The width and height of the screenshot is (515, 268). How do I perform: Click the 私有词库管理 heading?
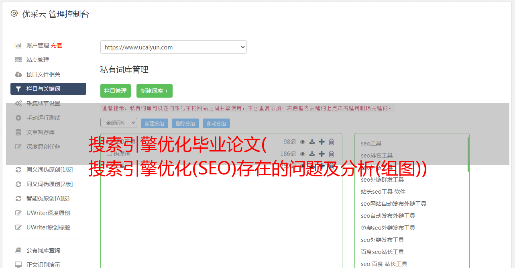[x=124, y=70]
